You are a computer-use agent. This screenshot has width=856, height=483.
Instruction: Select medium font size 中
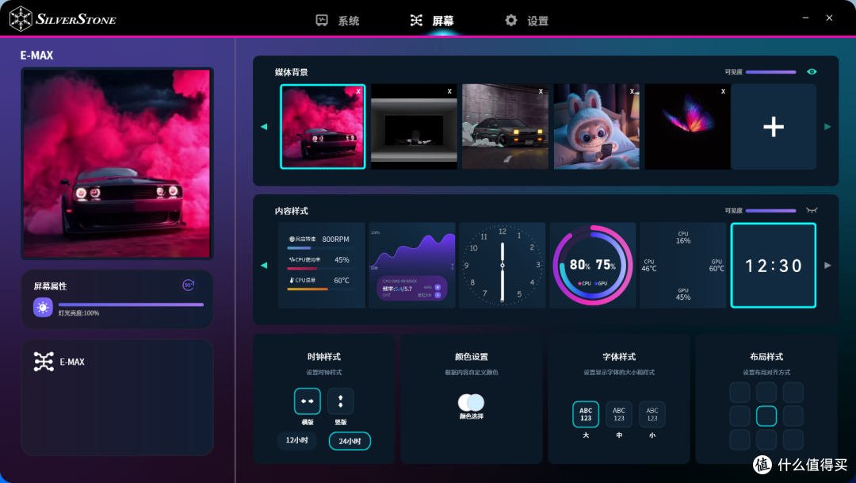[x=619, y=414]
